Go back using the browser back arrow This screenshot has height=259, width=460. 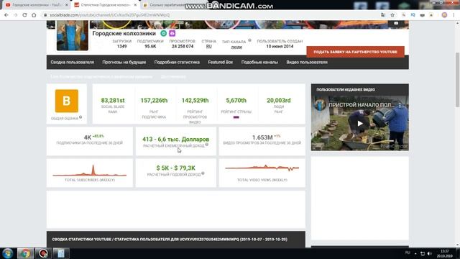click(x=6, y=15)
